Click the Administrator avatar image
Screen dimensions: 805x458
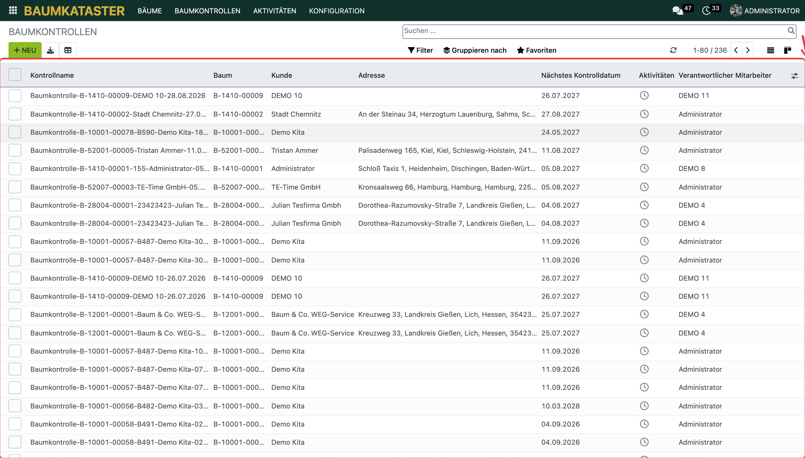736,11
